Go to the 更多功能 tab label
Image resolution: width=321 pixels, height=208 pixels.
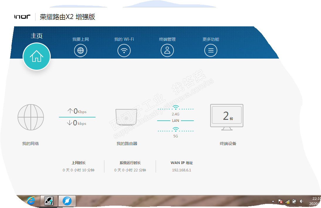(x=211, y=39)
